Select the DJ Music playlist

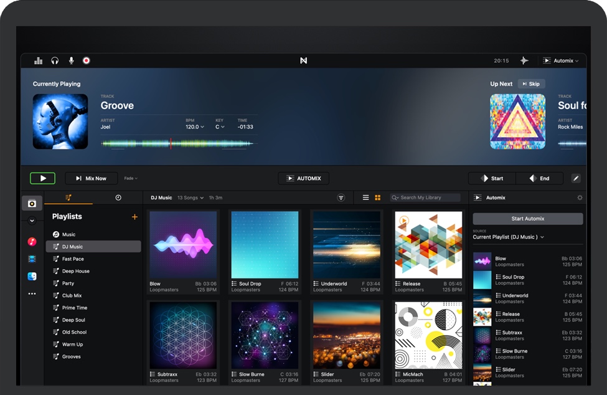pos(93,247)
